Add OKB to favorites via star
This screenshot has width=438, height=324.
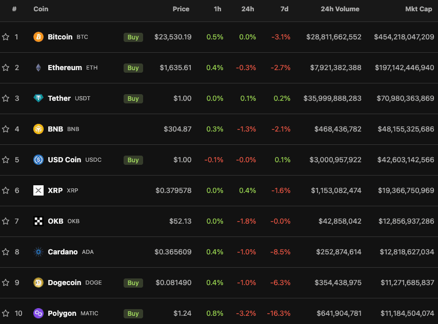(x=6, y=221)
